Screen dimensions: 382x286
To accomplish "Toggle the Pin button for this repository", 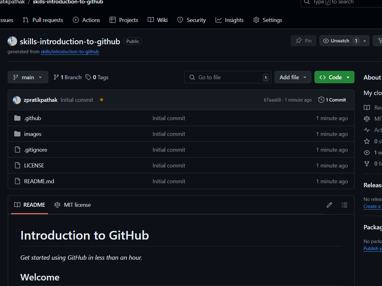I will [303, 41].
